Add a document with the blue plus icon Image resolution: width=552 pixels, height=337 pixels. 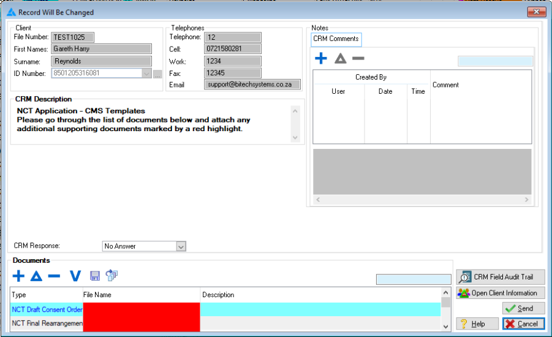(x=18, y=276)
